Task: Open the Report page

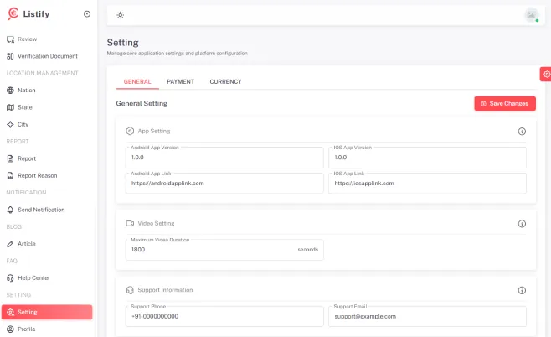Action: [47, 158]
